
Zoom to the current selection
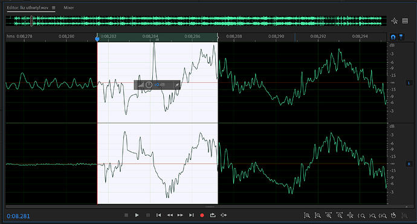[x=383, y=216]
